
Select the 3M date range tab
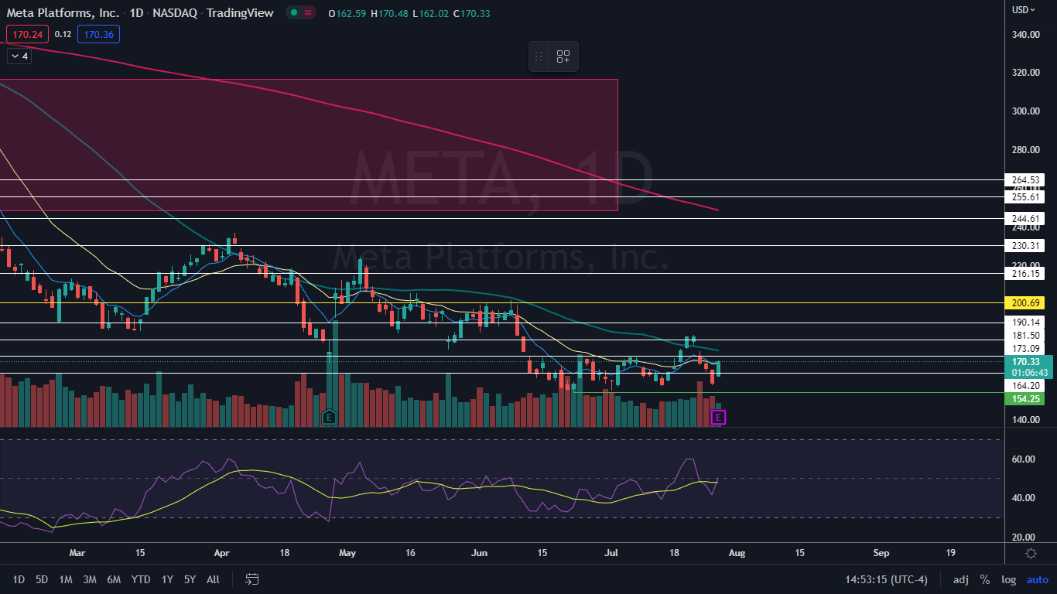[90, 579]
